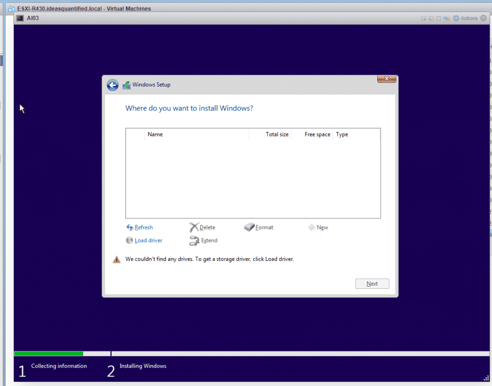Click the first console window-size icon
The image size is (492, 386).
click(x=424, y=19)
